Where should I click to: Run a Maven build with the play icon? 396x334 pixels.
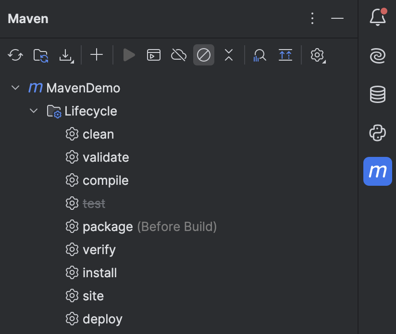(129, 55)
